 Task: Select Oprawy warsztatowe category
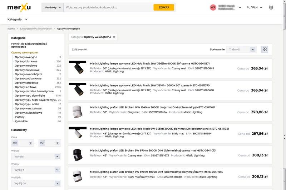pyautogui.click(x=28, y=108)
